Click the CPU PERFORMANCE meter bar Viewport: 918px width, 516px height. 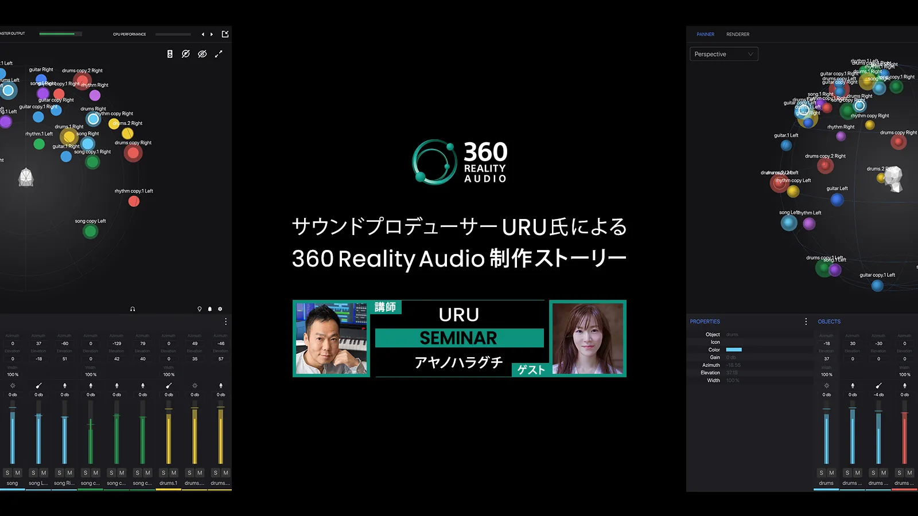[x=173, y=34]
